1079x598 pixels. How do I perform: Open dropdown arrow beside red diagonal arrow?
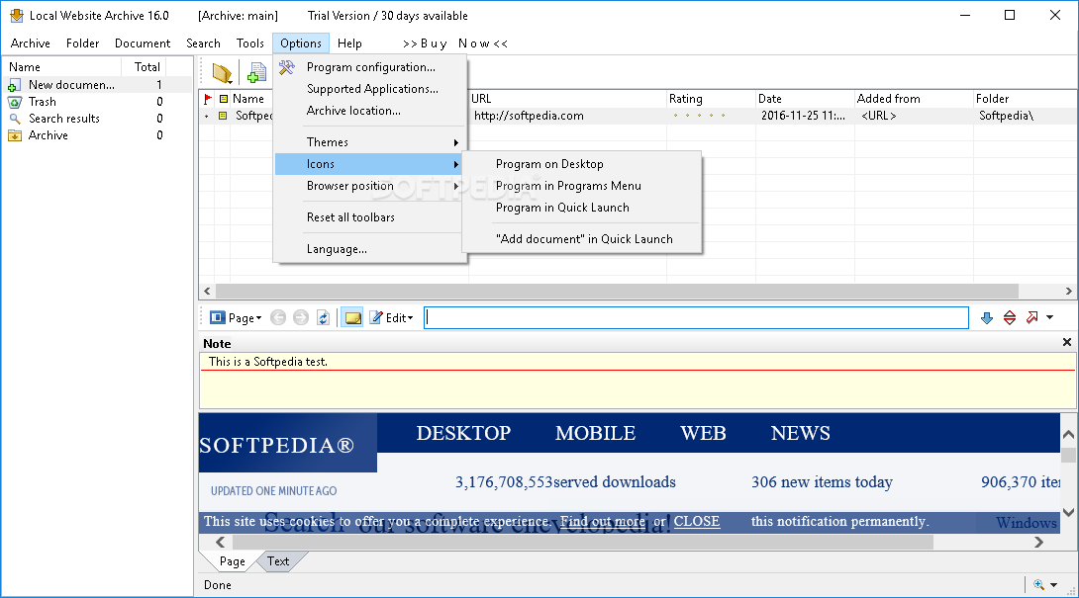point(1050,317)
